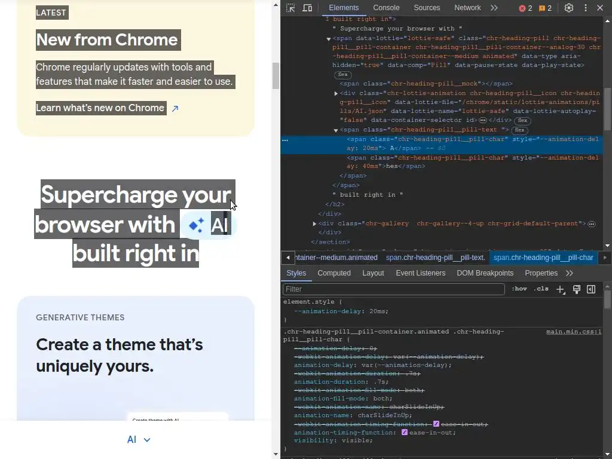Select the span containing 'hes' text

[472, 162]
